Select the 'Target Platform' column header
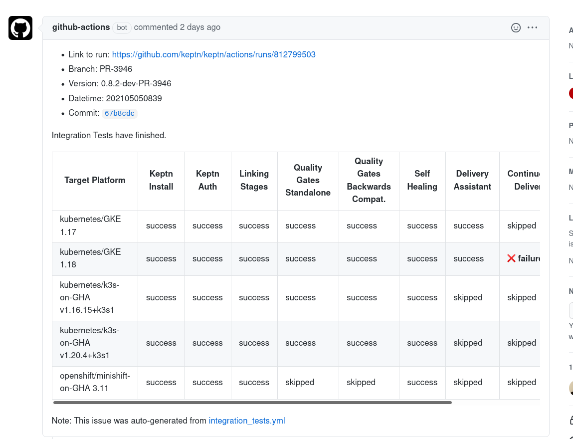The height and width of the screenshot is (439, 573). [95, 180]
